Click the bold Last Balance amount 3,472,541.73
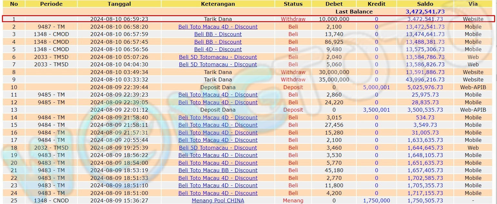 pyautogui.click(x=425, y=12)
